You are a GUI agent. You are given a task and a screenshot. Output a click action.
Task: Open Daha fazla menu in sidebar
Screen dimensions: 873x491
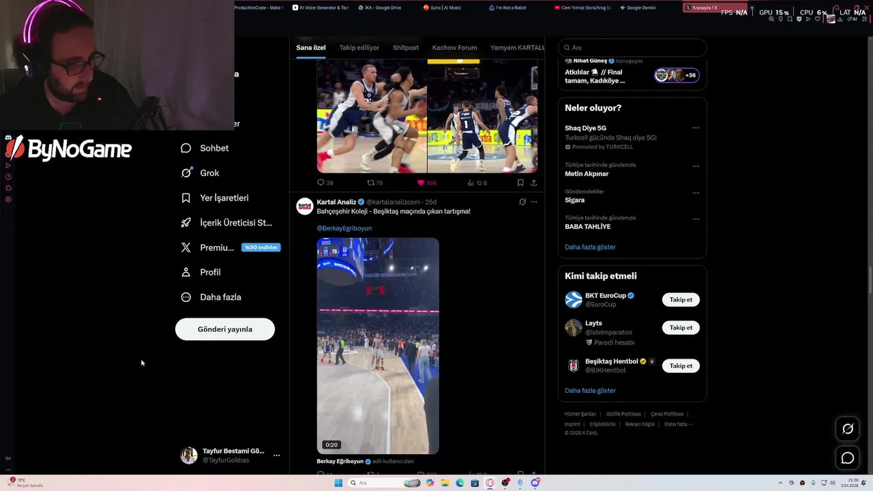(211, 297)
